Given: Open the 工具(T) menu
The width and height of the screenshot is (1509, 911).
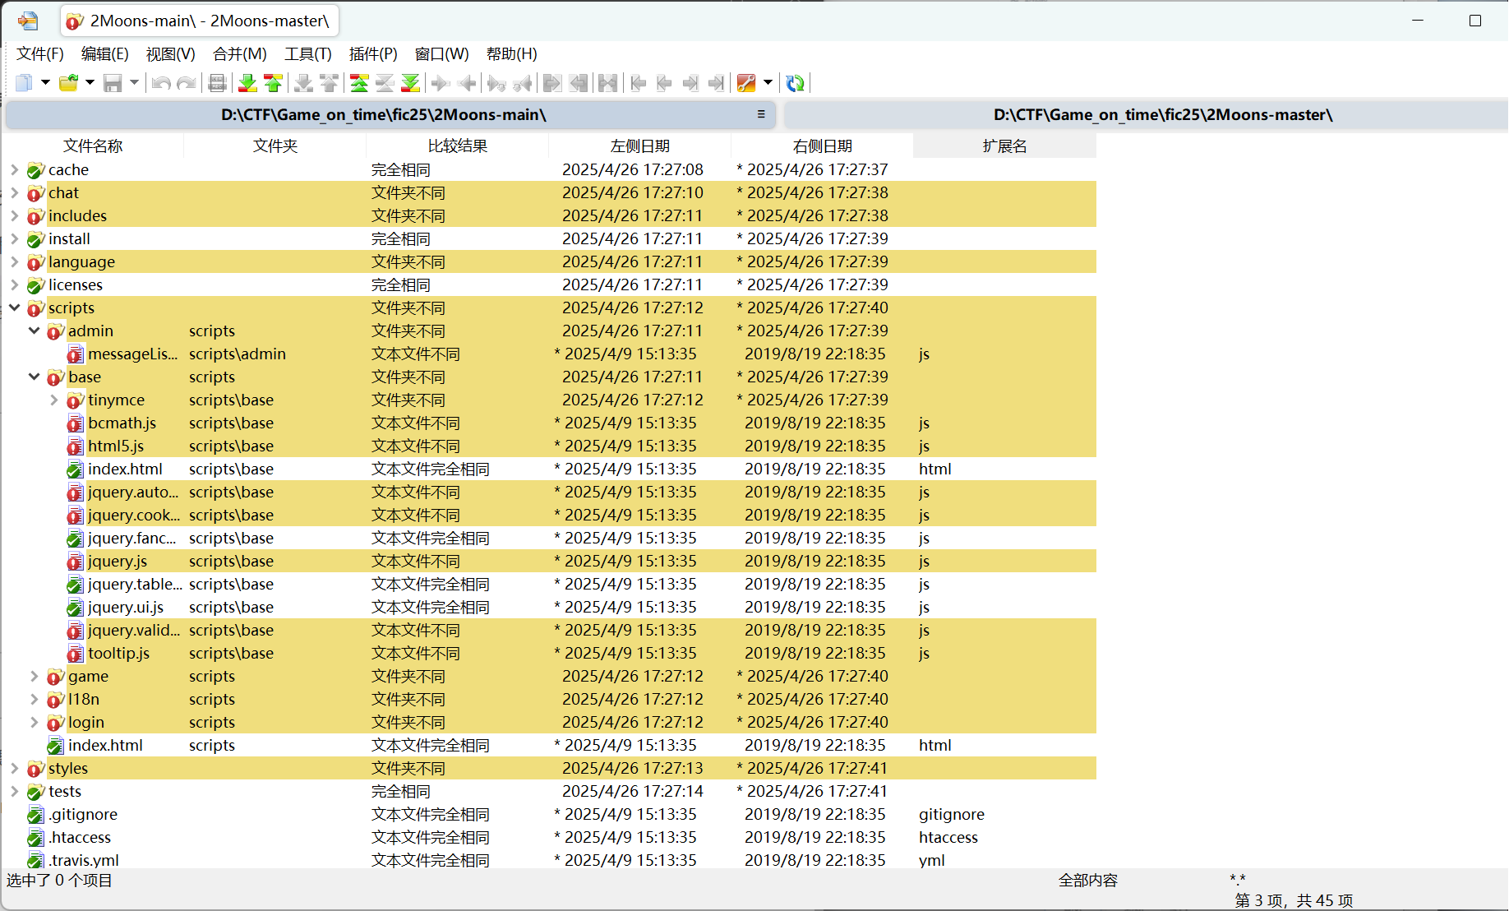Looking at the screenshot, I should 308,54.
